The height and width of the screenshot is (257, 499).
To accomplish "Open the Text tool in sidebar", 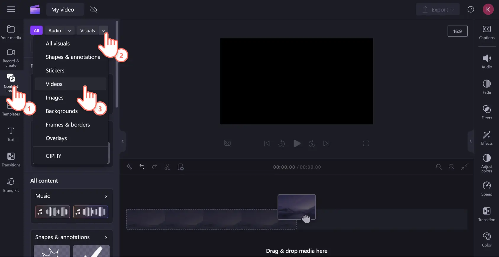I will tap(11, 134).
